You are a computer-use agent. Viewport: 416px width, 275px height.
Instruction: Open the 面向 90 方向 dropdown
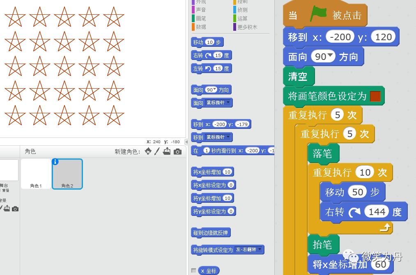click(x=214, y=89)
